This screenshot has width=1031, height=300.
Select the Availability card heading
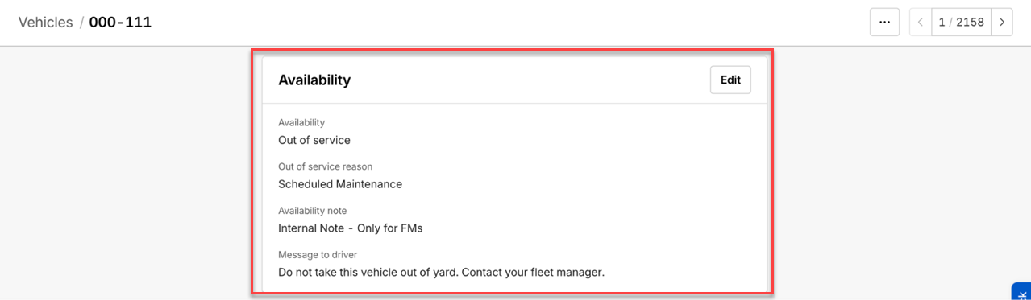point(314,80)
